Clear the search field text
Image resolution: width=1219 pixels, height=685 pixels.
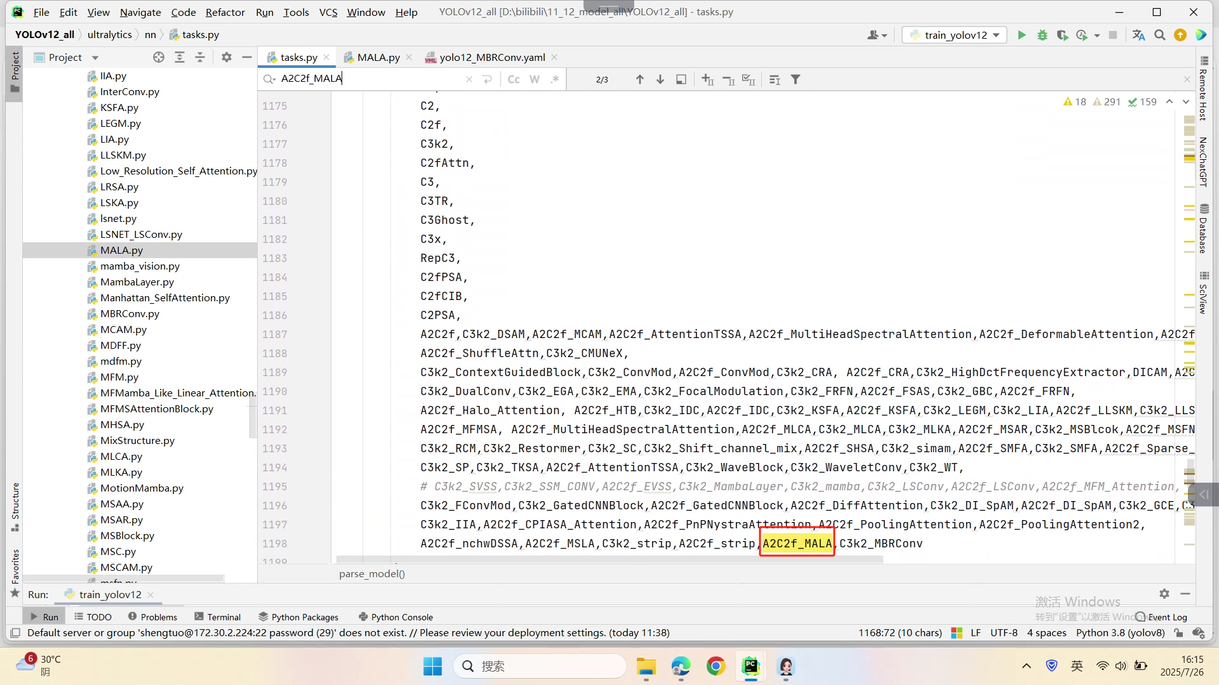469,79
